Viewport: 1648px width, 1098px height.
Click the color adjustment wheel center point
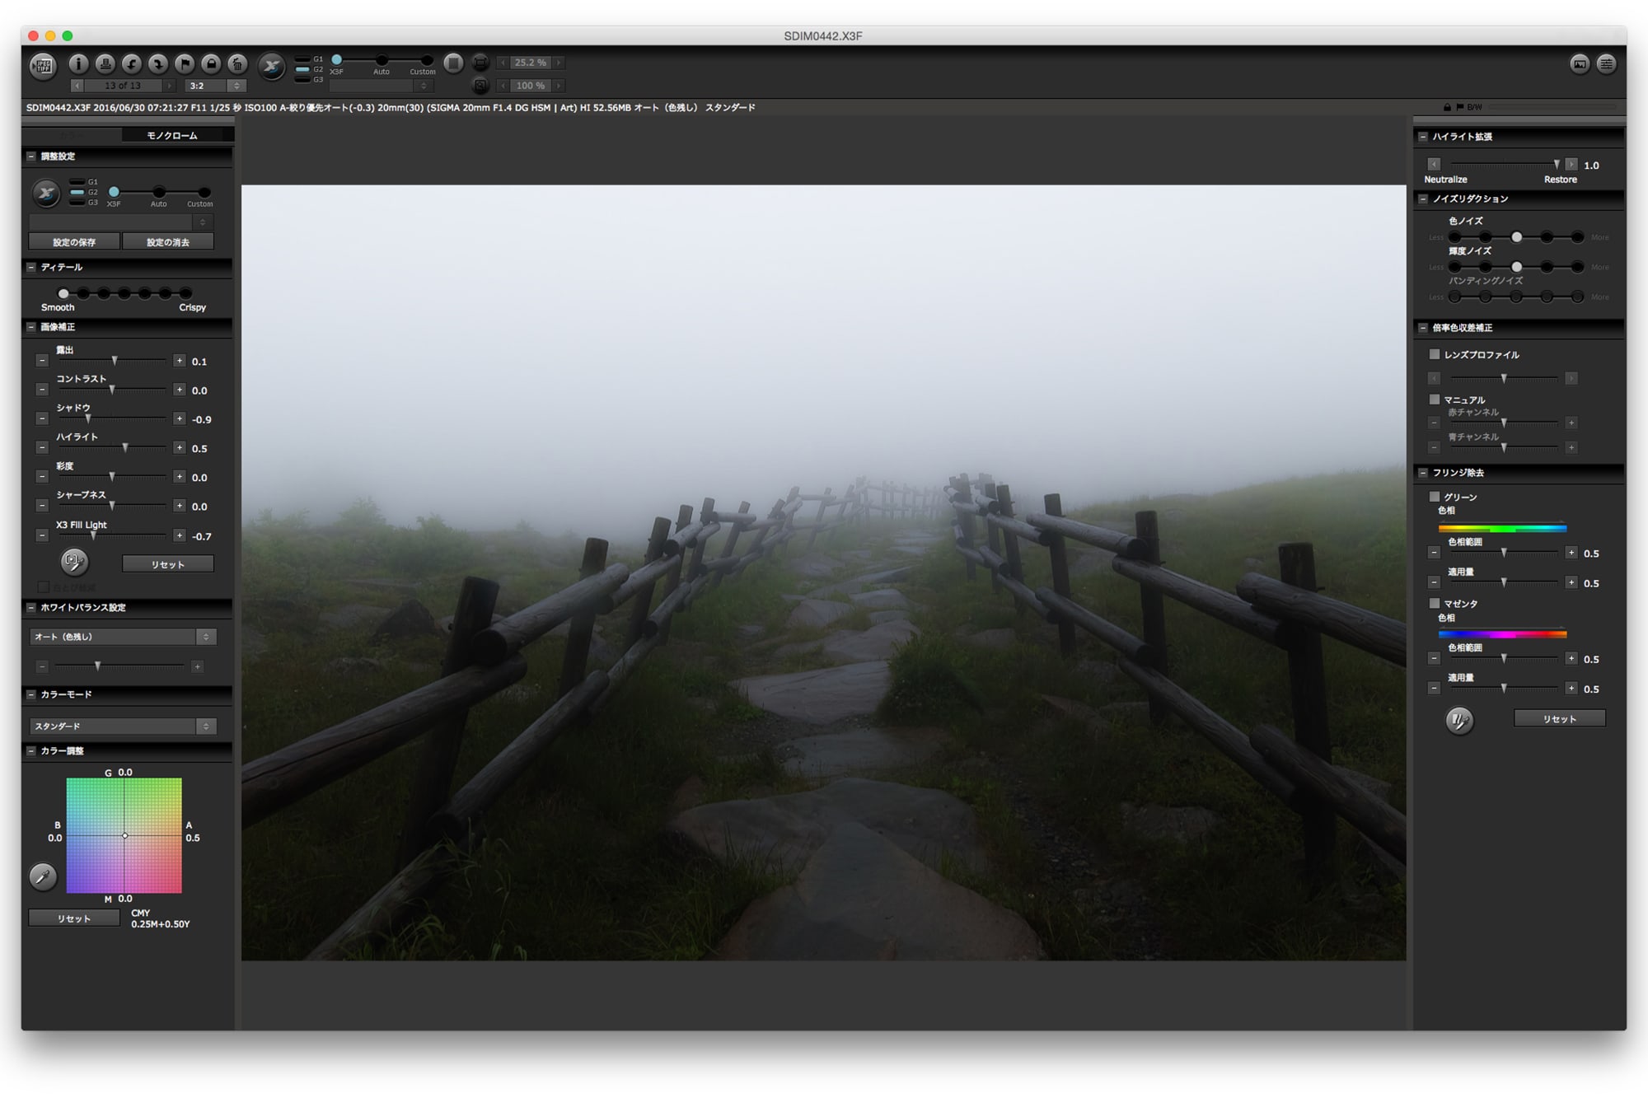(125, 835)
